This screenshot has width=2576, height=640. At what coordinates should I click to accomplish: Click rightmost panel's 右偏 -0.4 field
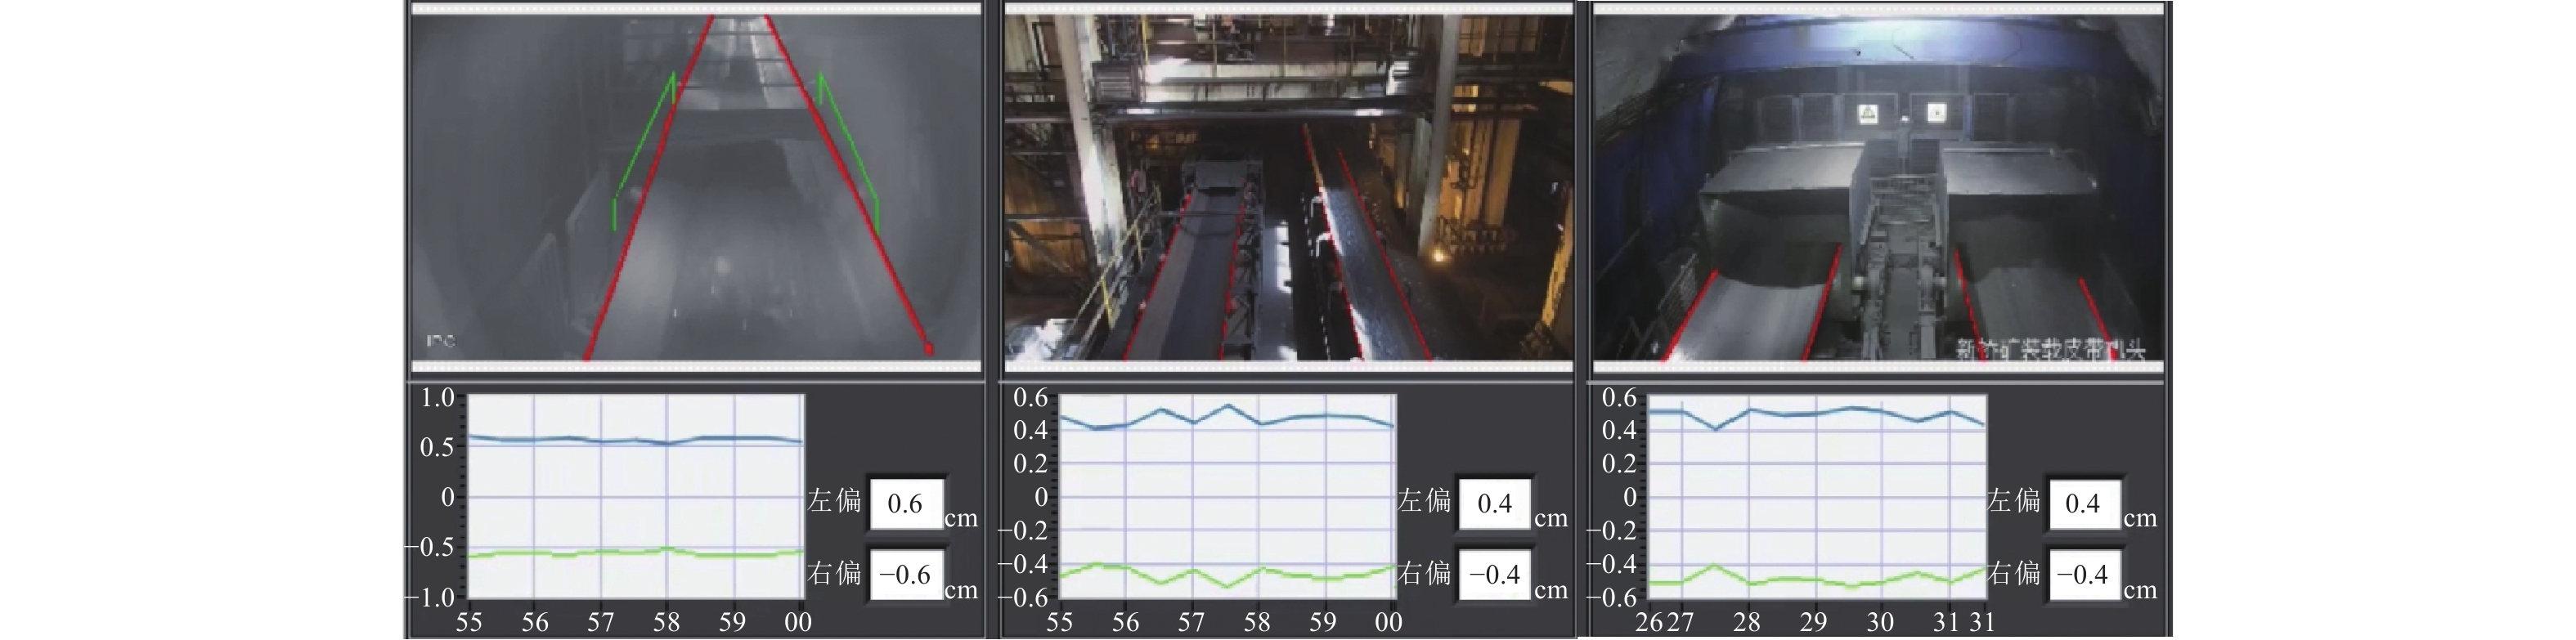[x=2084, y=574]
